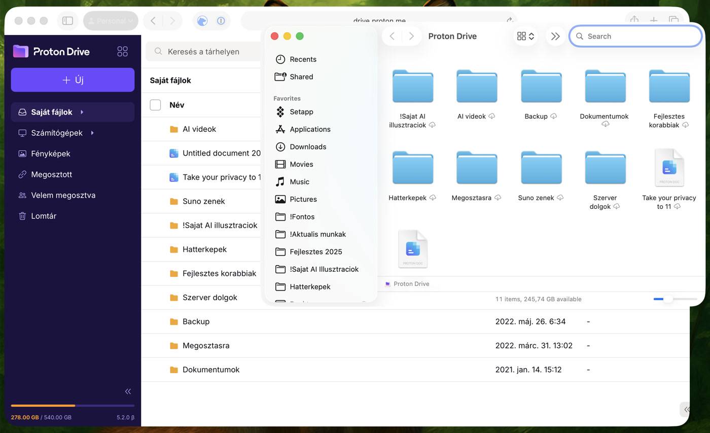Expand the Saját fájlok tree arrow
710x433 pixels.
pos(82,112)
